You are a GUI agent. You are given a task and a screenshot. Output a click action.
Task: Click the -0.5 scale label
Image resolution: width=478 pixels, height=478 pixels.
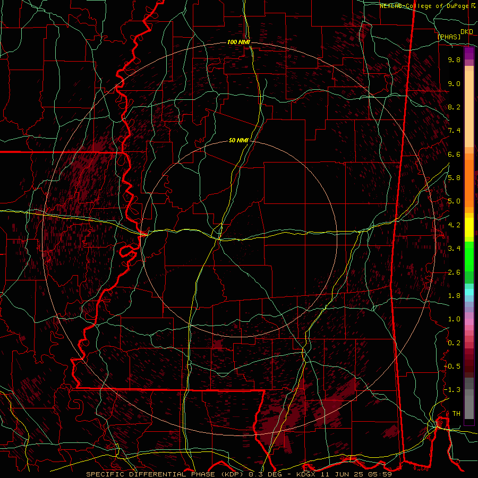(x=452, y=366)
